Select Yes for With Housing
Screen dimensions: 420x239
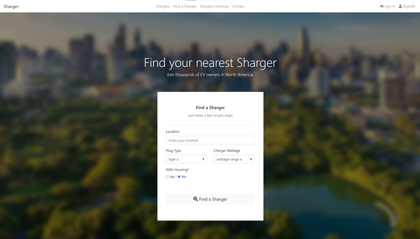(x=167, y=177)
